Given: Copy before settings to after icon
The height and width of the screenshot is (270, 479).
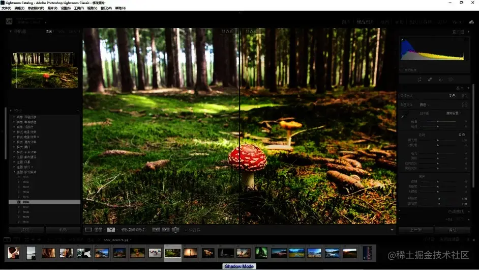Looking at the screenshot, I should pos(156,230).
